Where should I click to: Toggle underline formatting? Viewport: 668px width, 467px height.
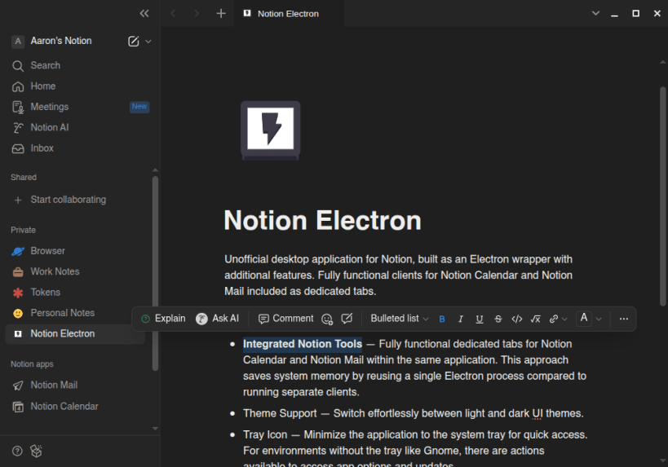click(x=480, y=319)
